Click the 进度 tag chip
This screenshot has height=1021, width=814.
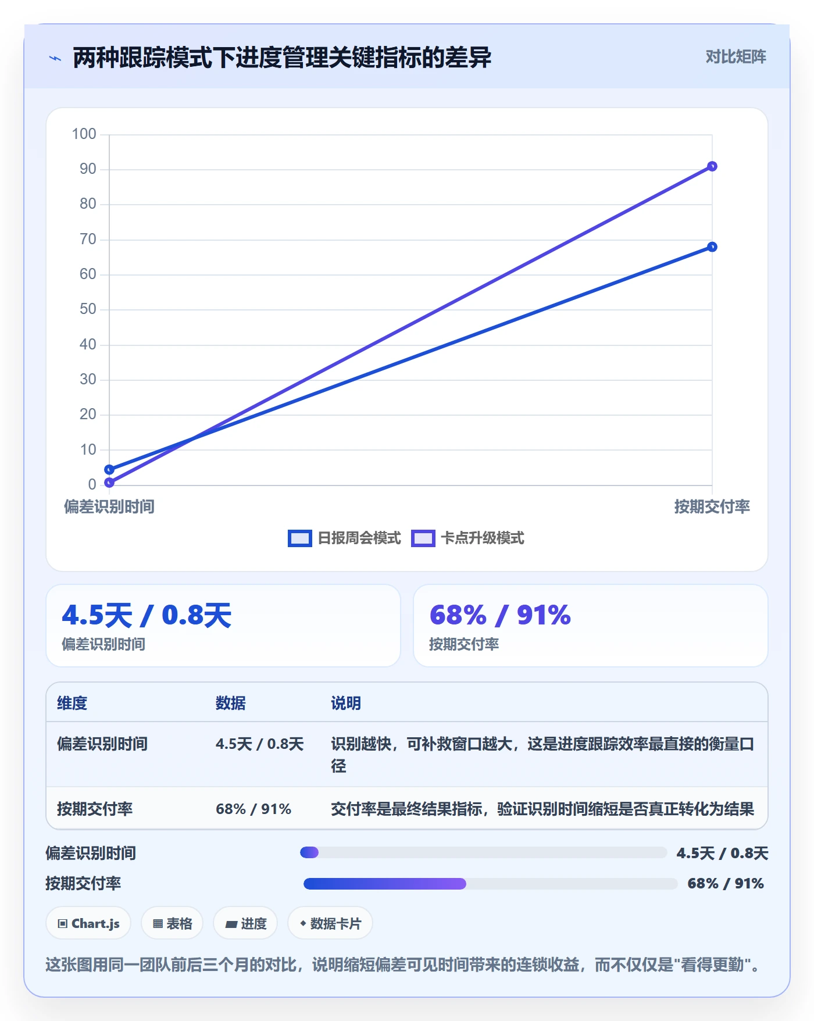click(x=245, y=923)
